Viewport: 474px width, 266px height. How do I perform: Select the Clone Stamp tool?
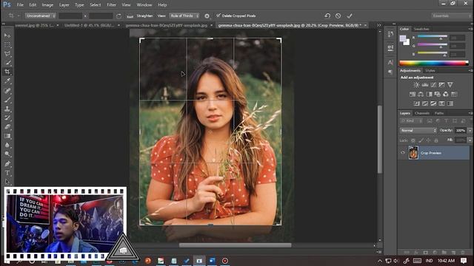[7, 109]
